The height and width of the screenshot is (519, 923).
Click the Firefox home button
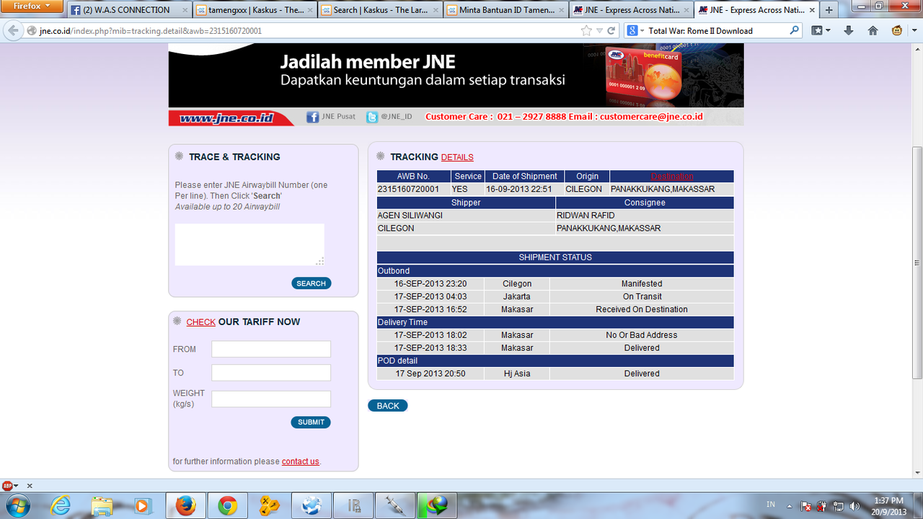click(x=873, y=30)
